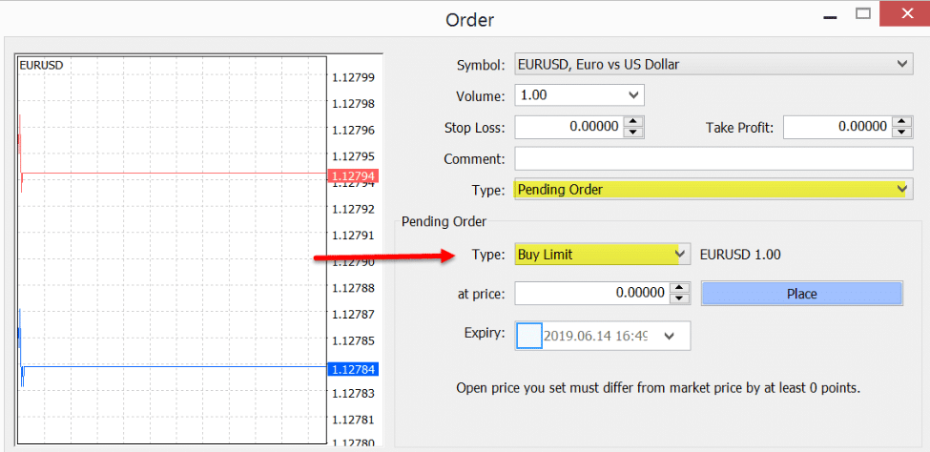Image resolution: width=930 pixels, height=452 pixels.
Task: Open the order Type dropdown showing Pending Order
Action: coord(713,190)
